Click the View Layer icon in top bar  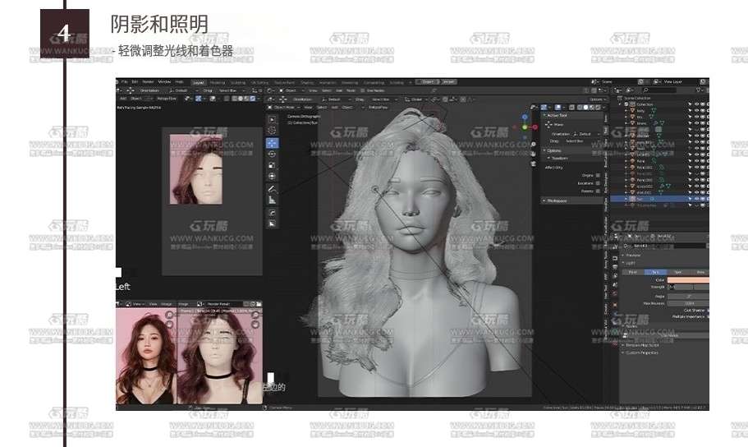point(656,81)
